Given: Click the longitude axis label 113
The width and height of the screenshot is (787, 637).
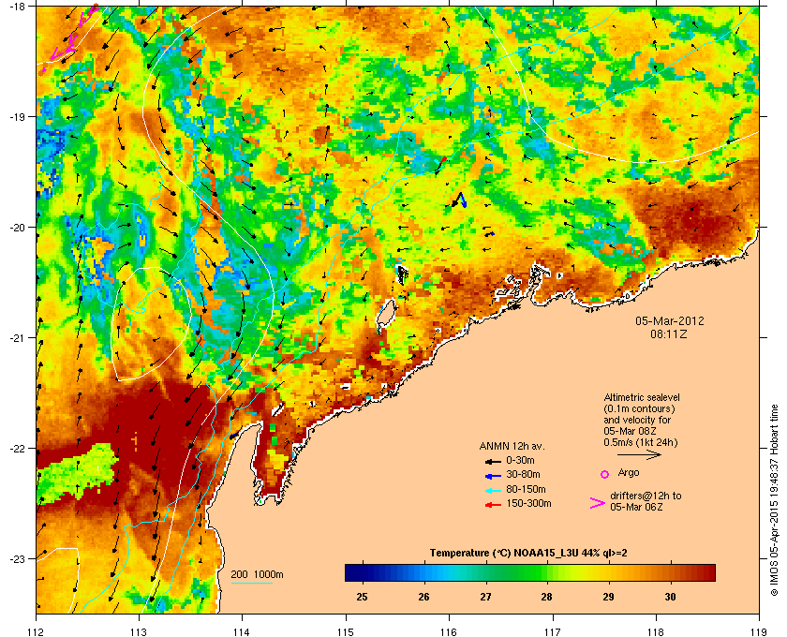Looking at the screenshot, I should [139, 631].
